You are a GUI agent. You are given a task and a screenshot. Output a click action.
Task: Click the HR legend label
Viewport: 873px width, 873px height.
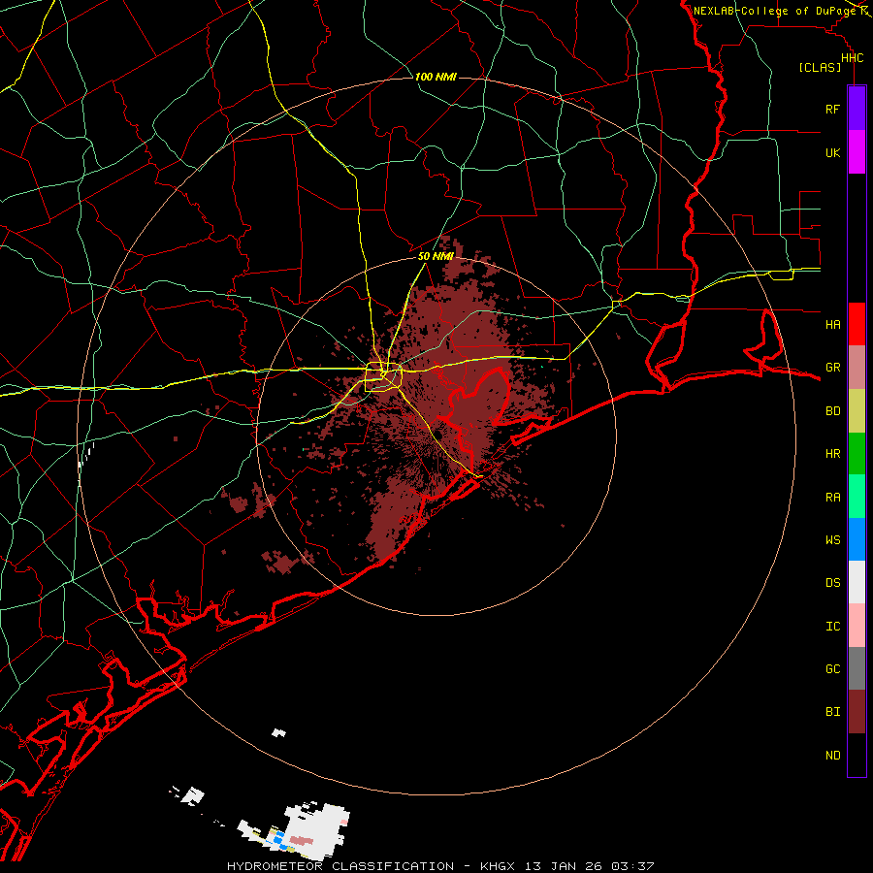pos(832,454)
